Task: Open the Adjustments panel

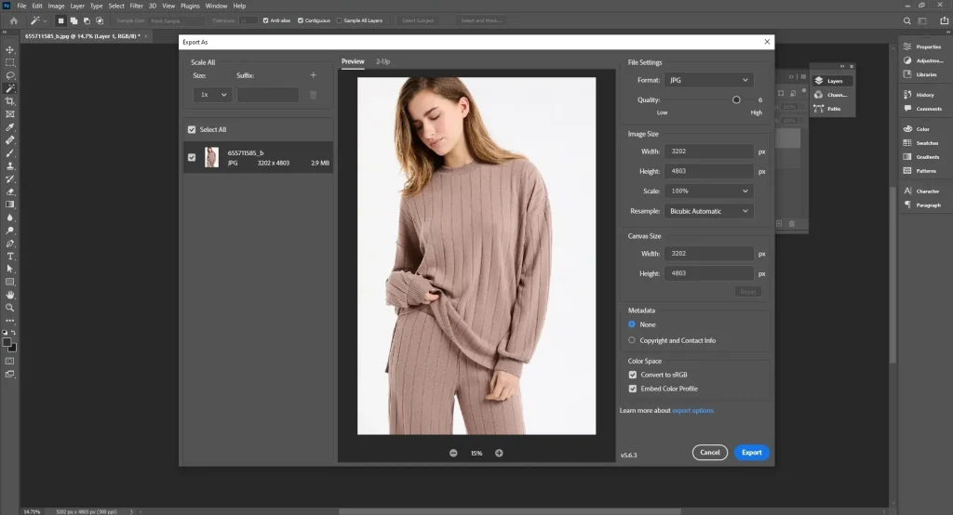Action: (922, 60)
